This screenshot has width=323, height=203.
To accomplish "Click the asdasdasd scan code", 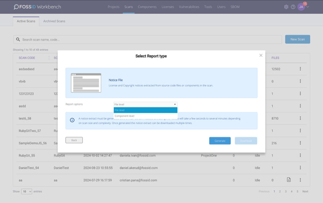I will (x=26, y=69).
